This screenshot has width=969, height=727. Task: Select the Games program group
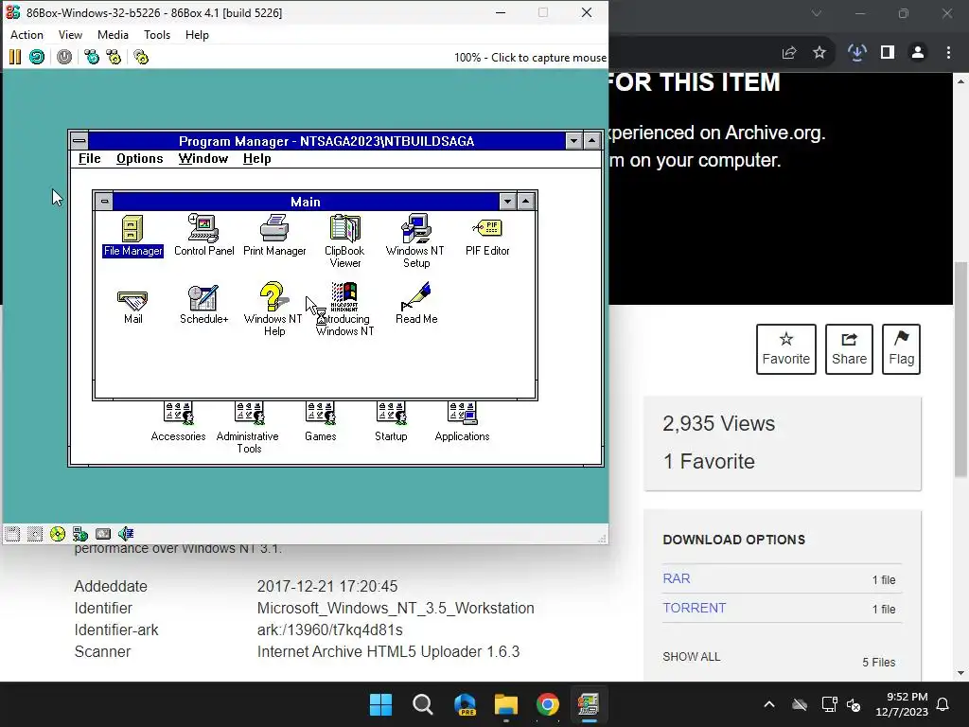(x=320, y=421)
